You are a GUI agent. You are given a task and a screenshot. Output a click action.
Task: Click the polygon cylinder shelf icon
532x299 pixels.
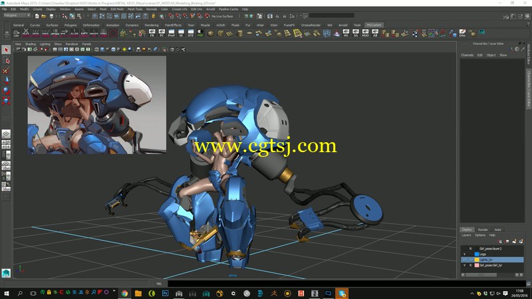click(239, 33)
